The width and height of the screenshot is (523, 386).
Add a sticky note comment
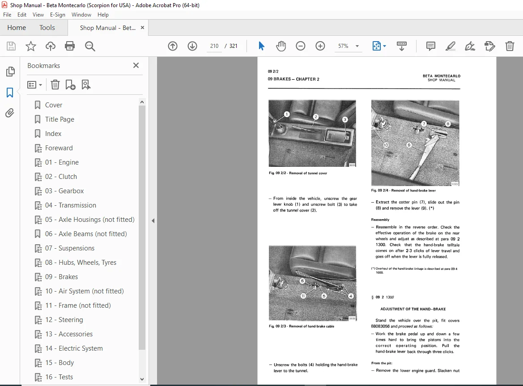tap(430, 46)
